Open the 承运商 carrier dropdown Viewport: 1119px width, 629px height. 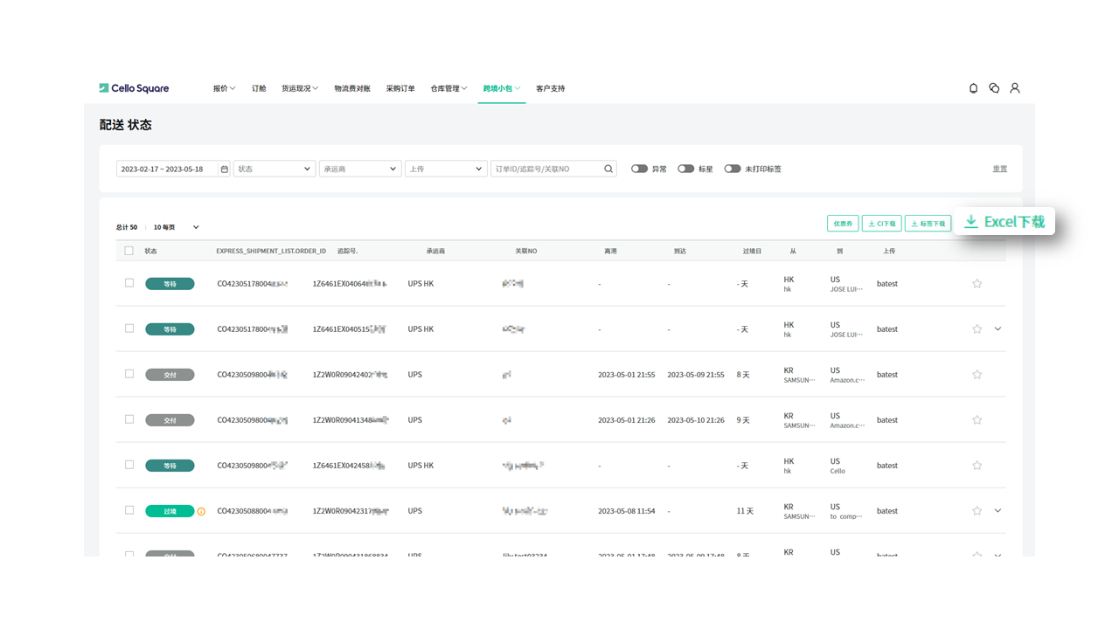[359, 169]
